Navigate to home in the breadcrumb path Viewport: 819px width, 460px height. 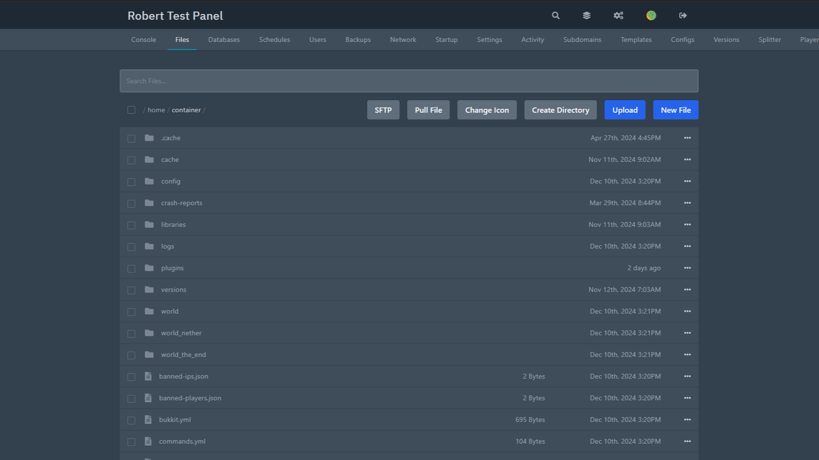click(156, 110)
